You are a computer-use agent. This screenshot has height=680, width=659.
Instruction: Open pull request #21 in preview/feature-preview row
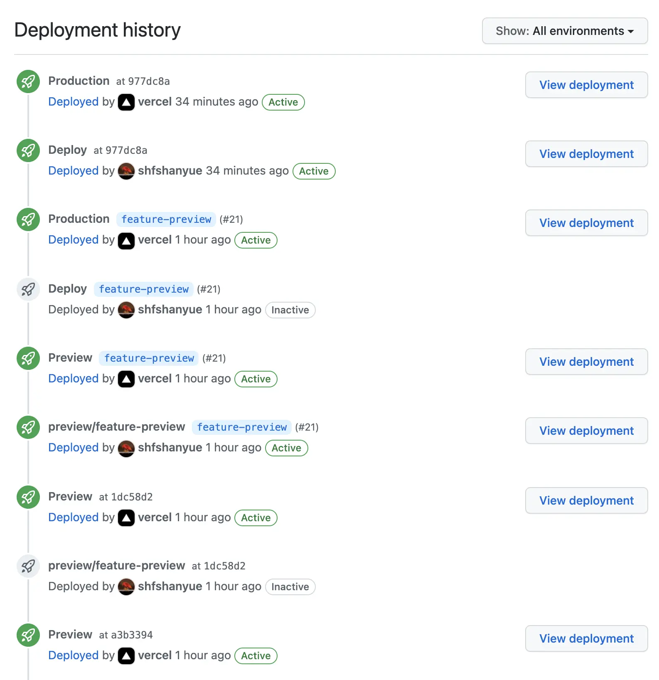click(x=307, y=427)
